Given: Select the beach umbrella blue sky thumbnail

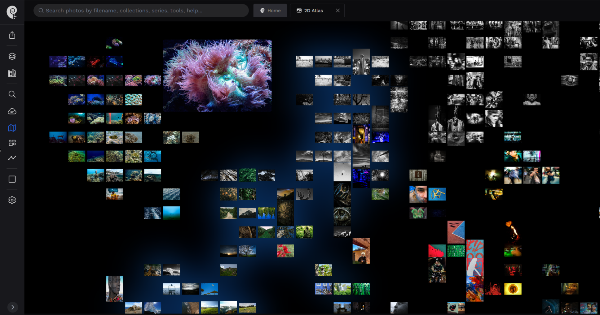Looking at the screenshot, I should click(x=210, y=289).
